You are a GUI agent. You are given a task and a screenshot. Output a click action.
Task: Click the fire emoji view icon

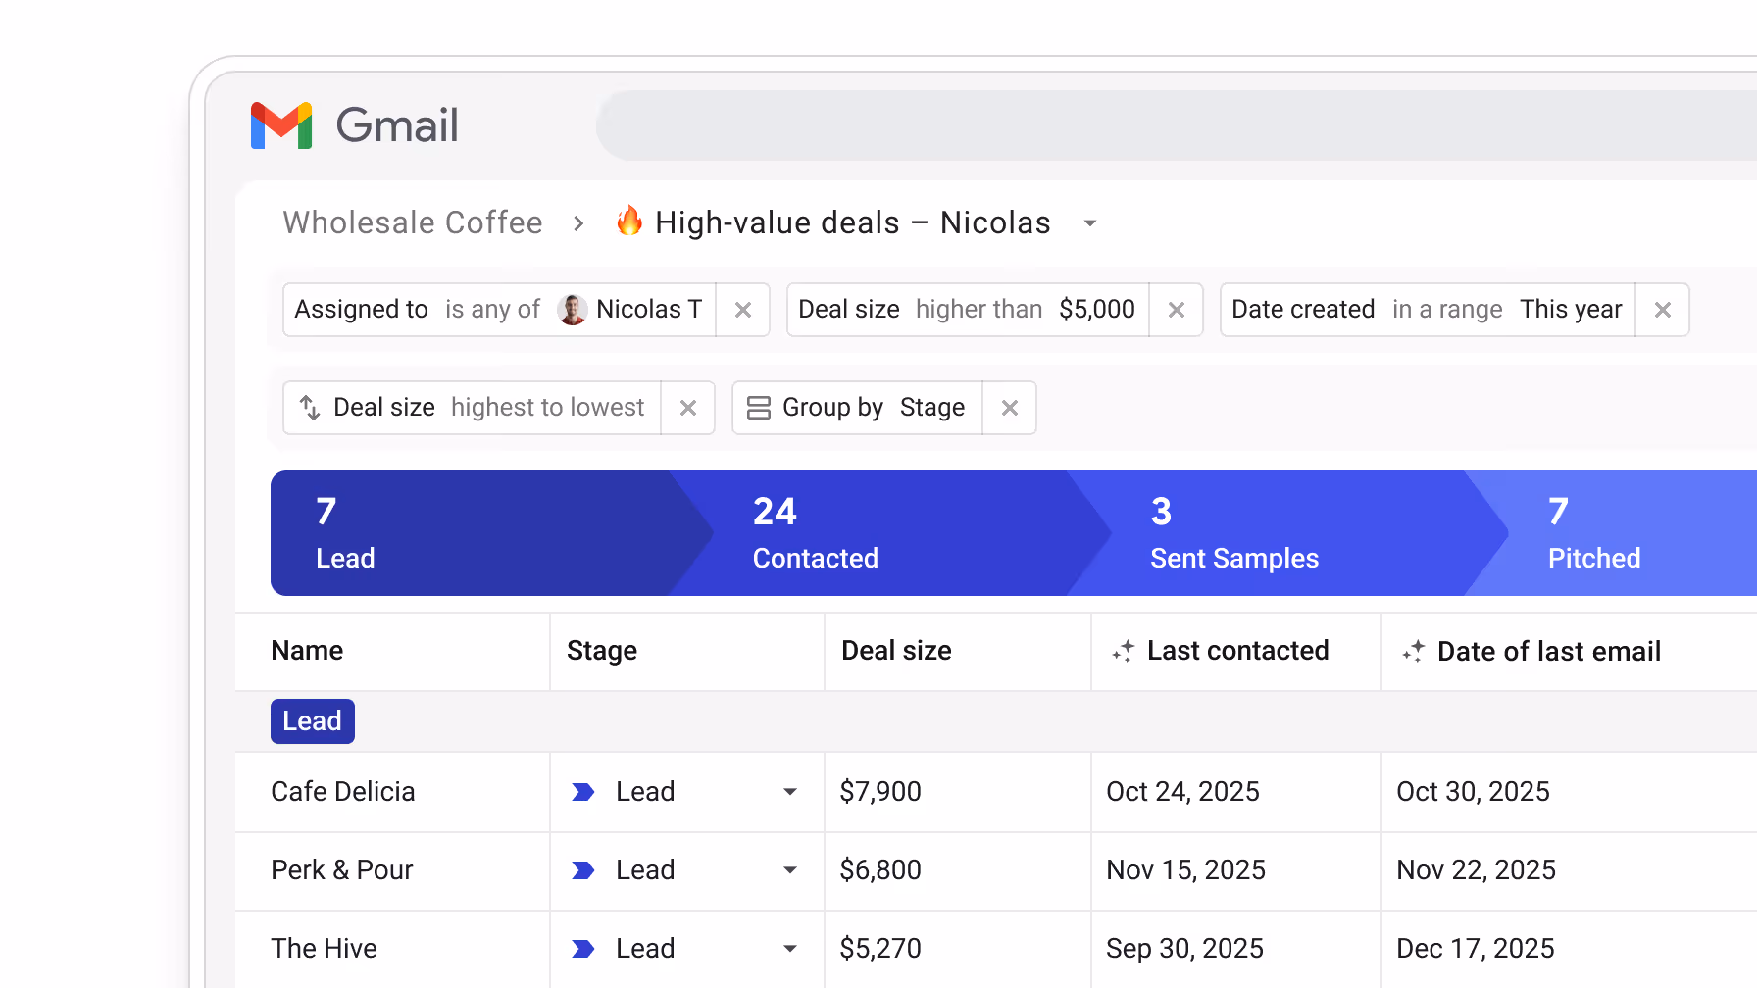pyautogui.click(x=629, y=221)
